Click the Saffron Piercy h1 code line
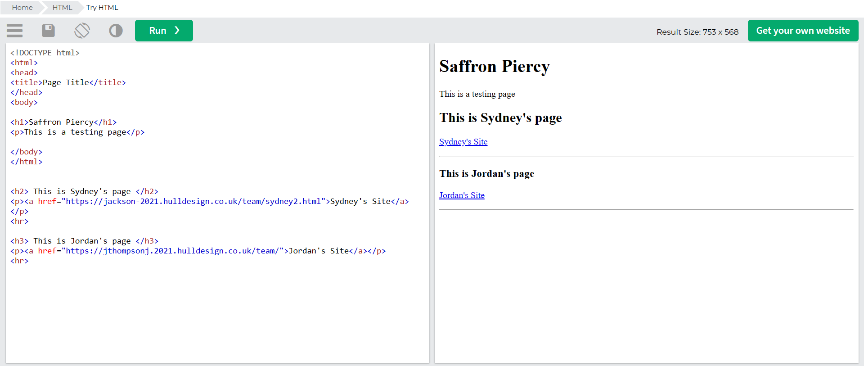 [63, 122]
